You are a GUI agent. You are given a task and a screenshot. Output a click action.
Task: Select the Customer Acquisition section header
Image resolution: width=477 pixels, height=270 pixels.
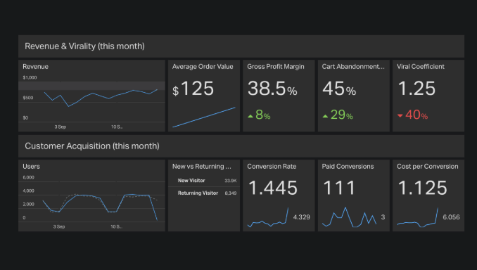(241, 146)
